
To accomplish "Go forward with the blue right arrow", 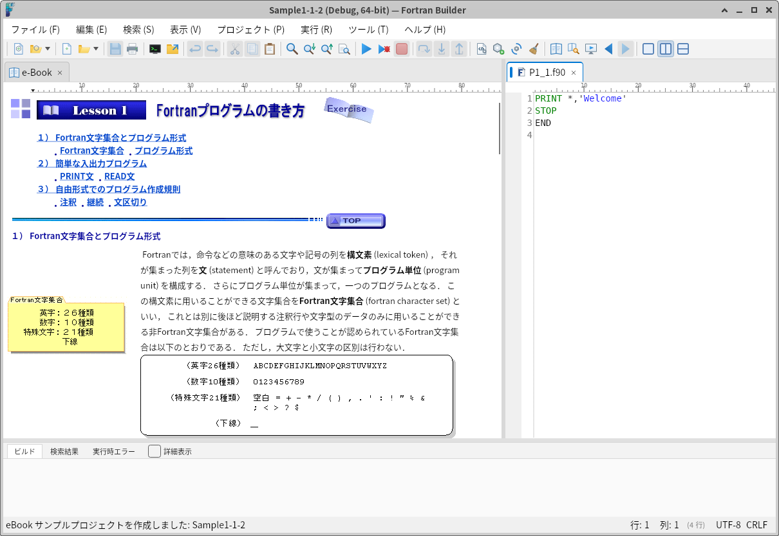I will click(x=626, y=49).
